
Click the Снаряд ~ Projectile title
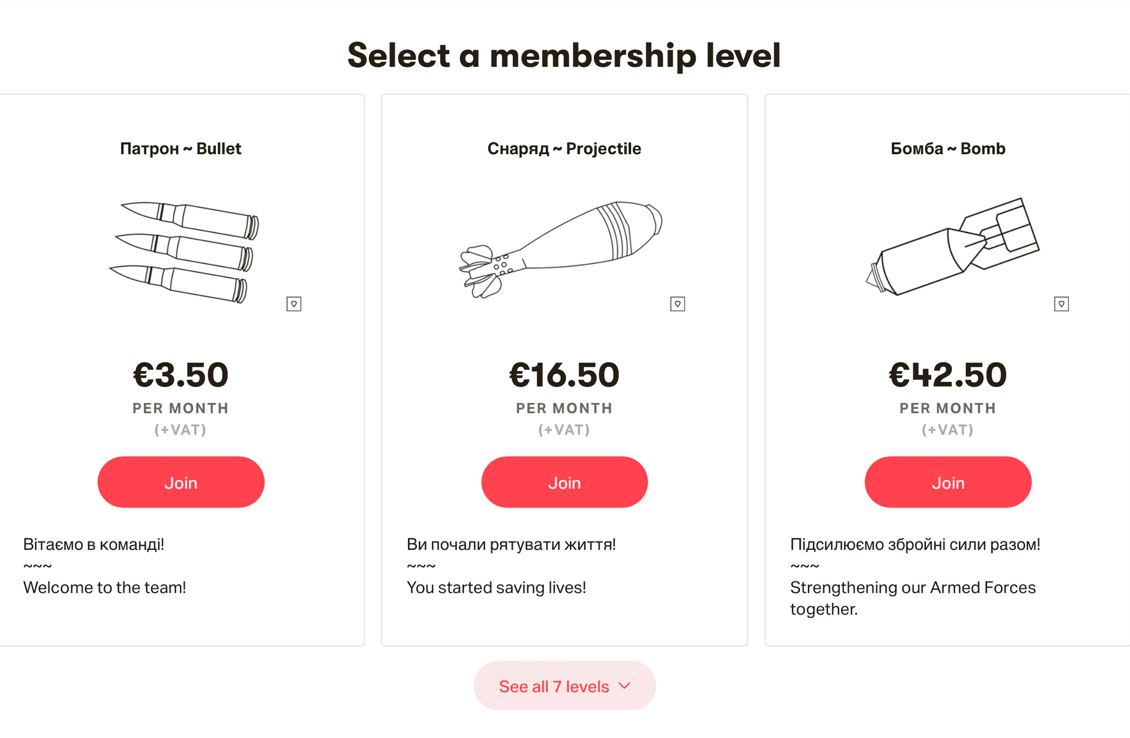(x=564, y=149)
